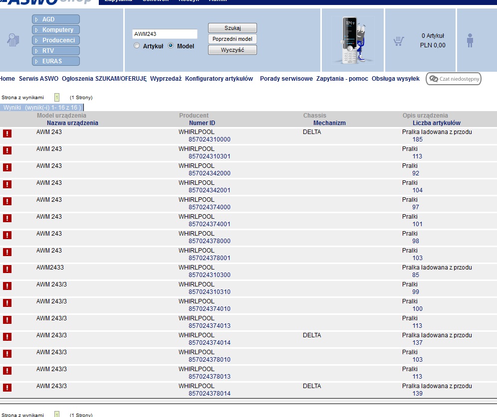
Task: Click the Poprzedni model button
Action: 233,39
